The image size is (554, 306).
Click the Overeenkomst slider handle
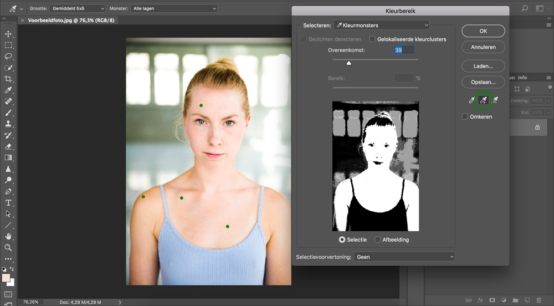point(348,63)
